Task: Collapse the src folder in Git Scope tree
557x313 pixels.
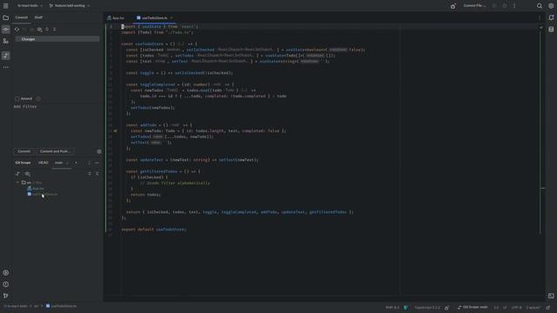Action: pyautogui.click(x=17, y=183)
